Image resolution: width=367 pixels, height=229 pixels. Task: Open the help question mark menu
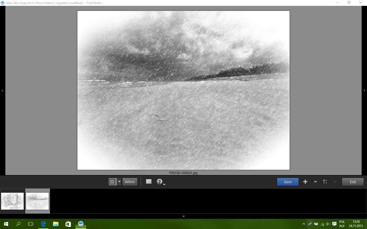click(161, 182)
